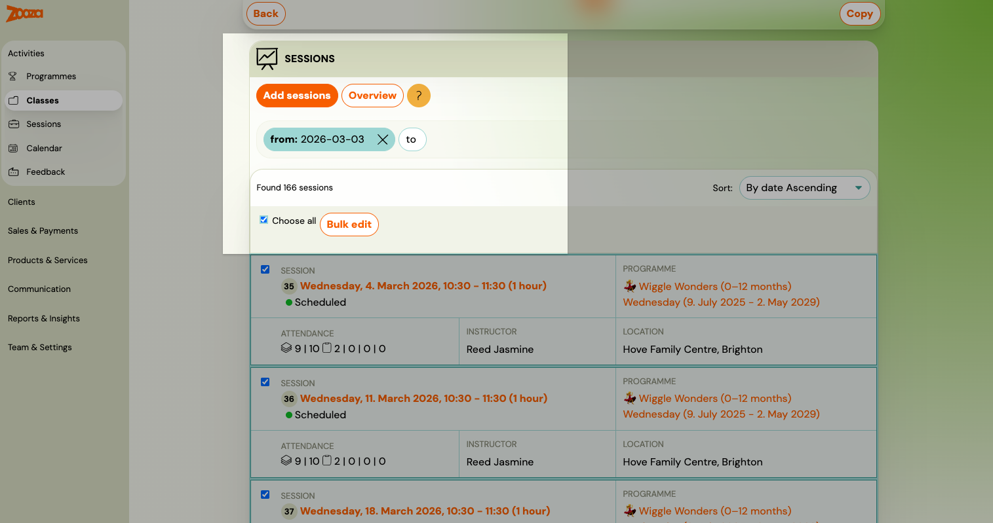Click the green Scheduled dot in session 35
993x523 pixels.
[289, 302]
